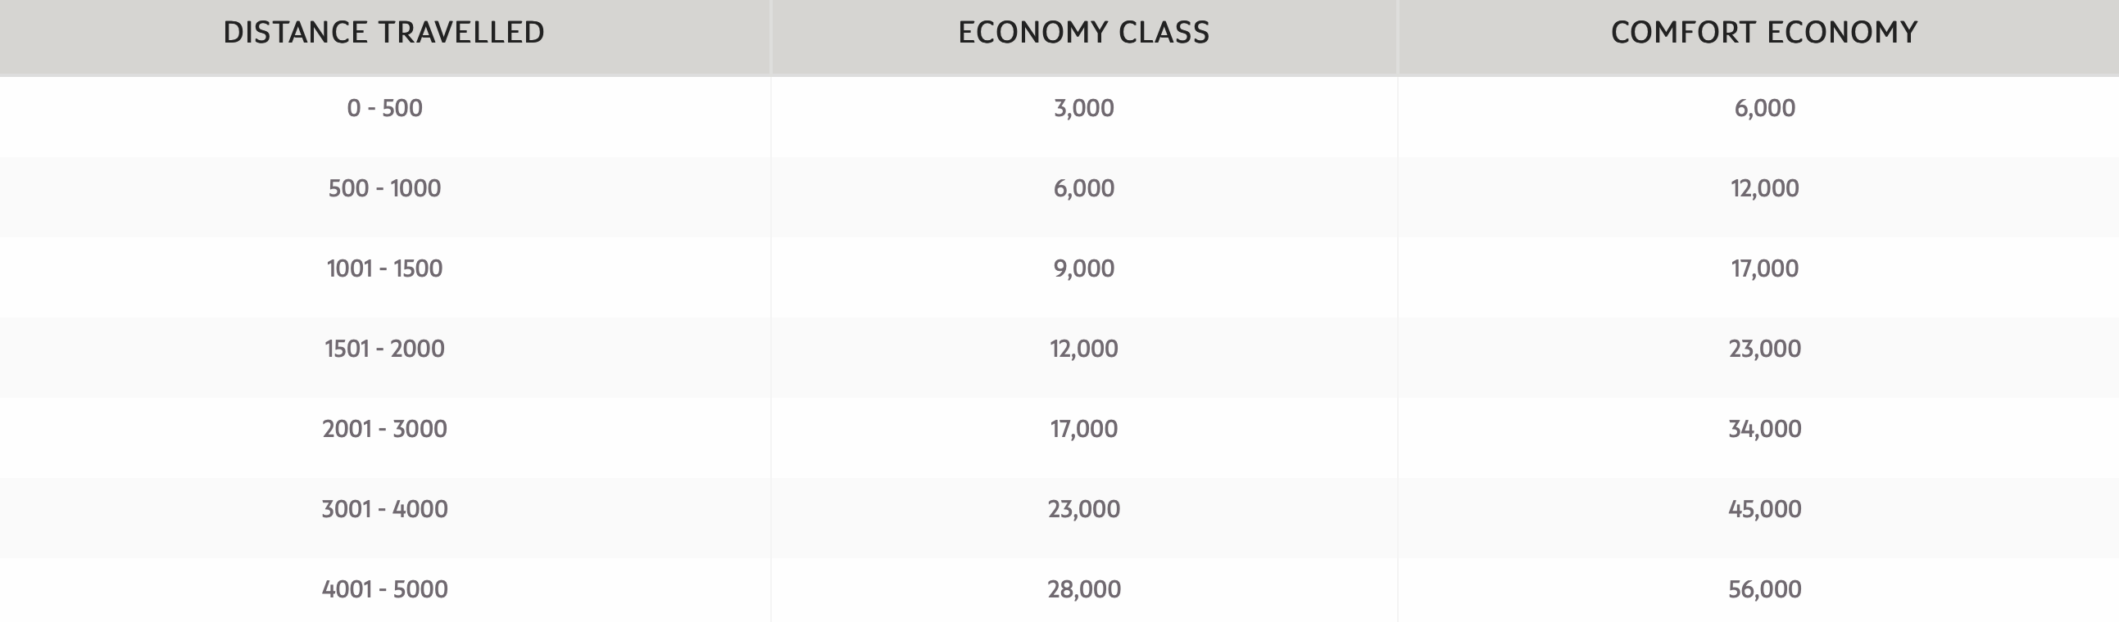Click the 6,000 comfort economy value

click(1764, 109)
